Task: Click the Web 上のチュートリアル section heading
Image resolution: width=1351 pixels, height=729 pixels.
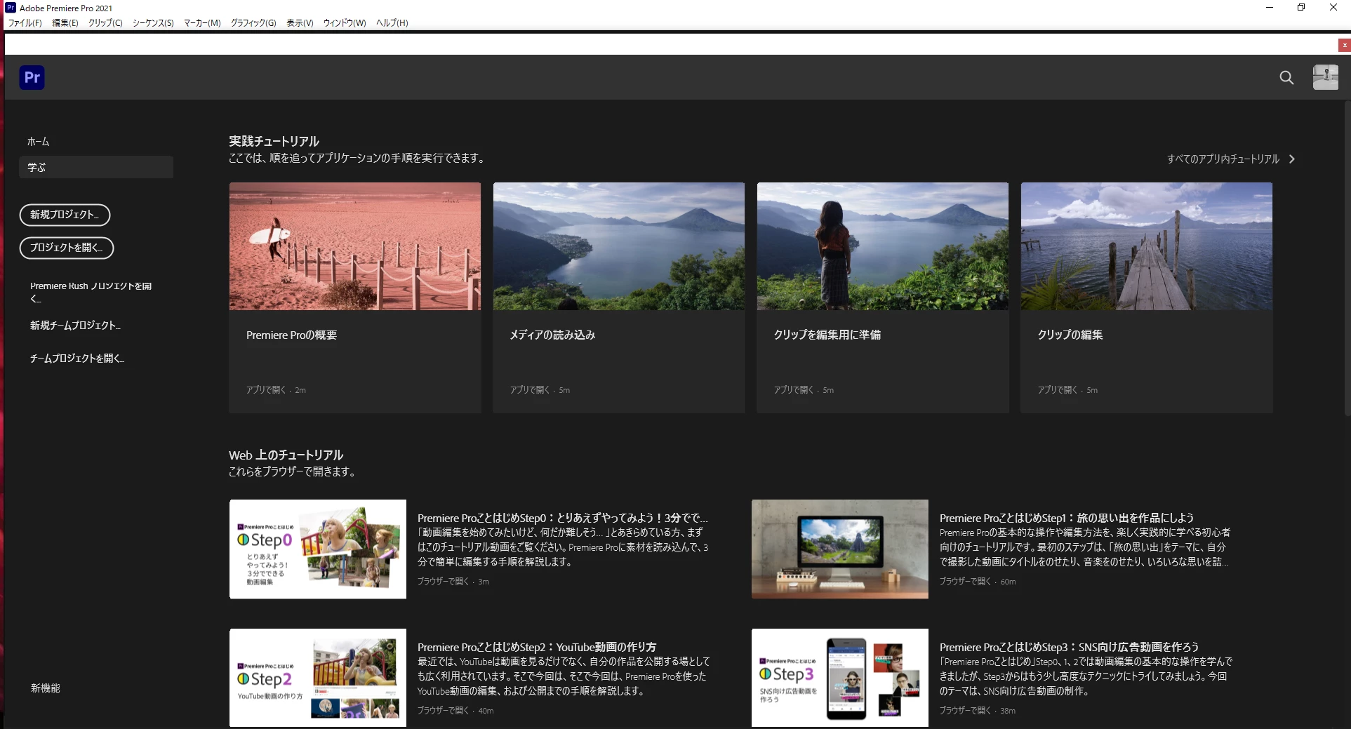Action: [x=286, y=455]
